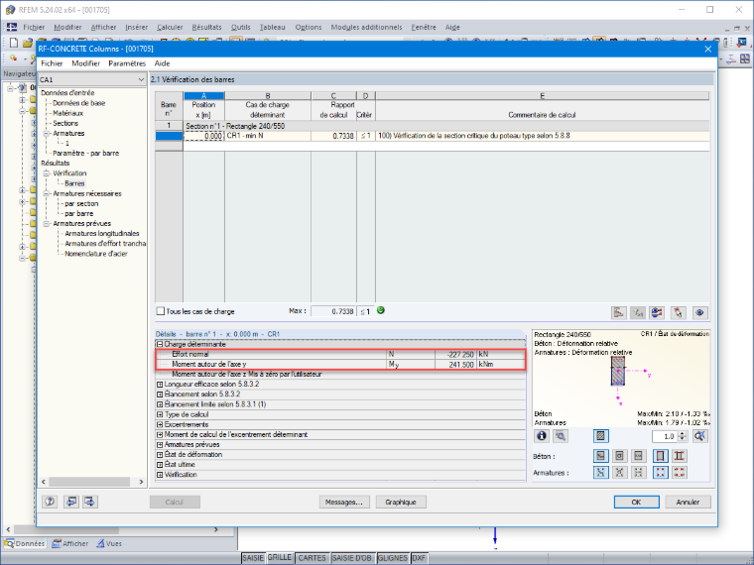Select Armatures longitudinales in tree
Screen dimensions: 754x565
(x=102, y=234)
